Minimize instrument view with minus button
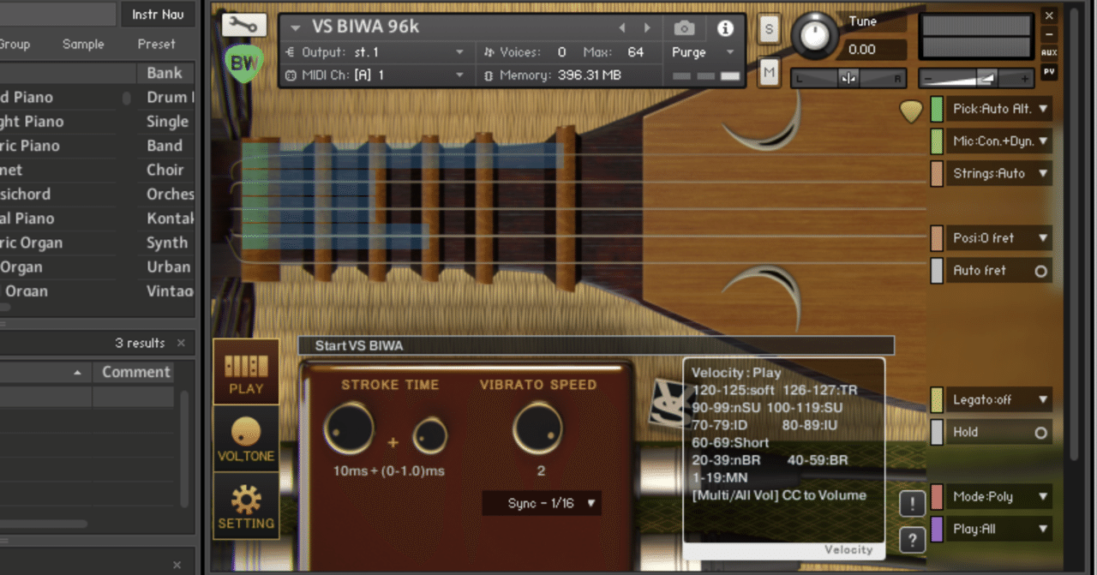 coord(1049,34)
